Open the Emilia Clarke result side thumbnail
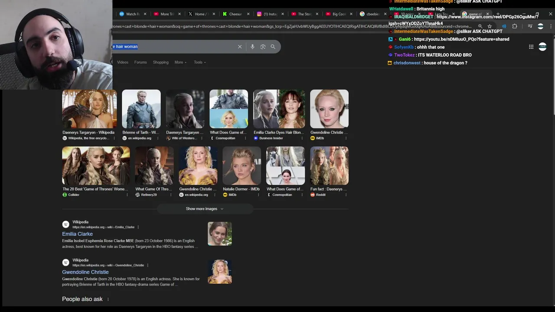 [220, 234]
